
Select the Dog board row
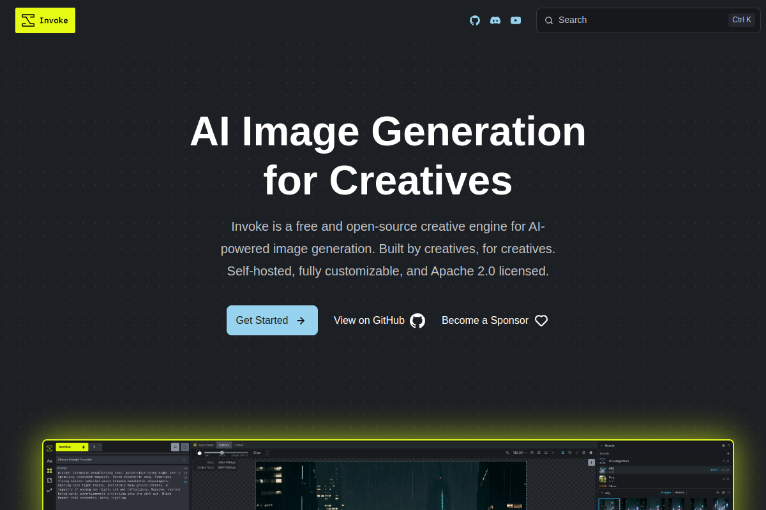(665, 479)
